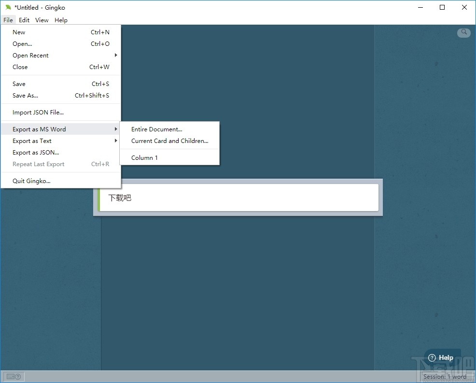Choose Export as JSON... item
The image size is (476, 383).
coord(61,153)
